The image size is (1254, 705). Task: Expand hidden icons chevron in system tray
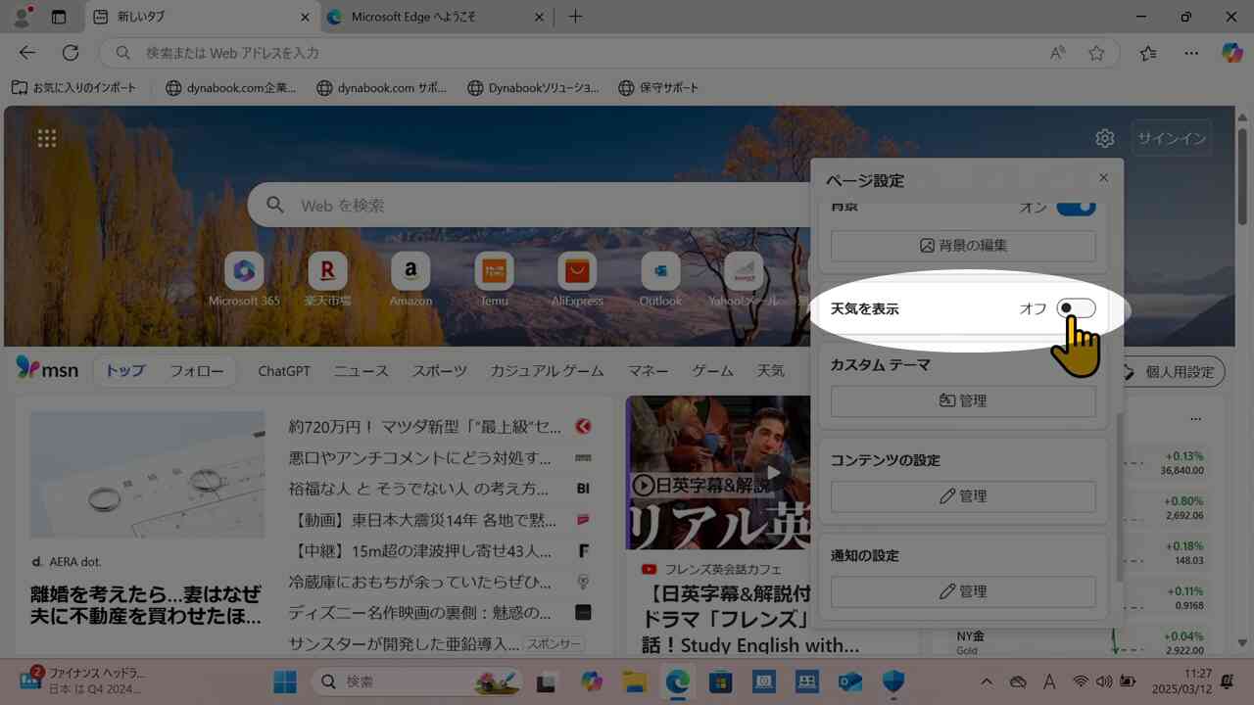(x=987, y=681)
